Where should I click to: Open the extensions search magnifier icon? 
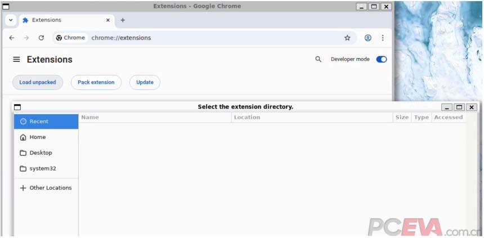tap(318, 59)
